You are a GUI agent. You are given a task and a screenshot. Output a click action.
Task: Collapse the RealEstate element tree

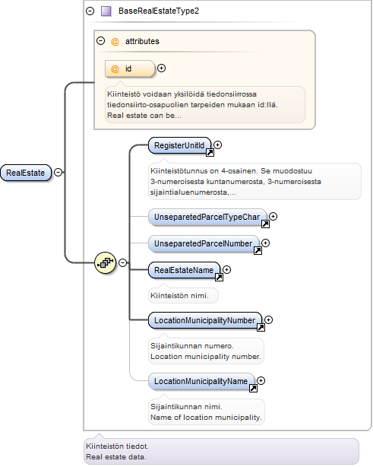(x=58, y=172)
